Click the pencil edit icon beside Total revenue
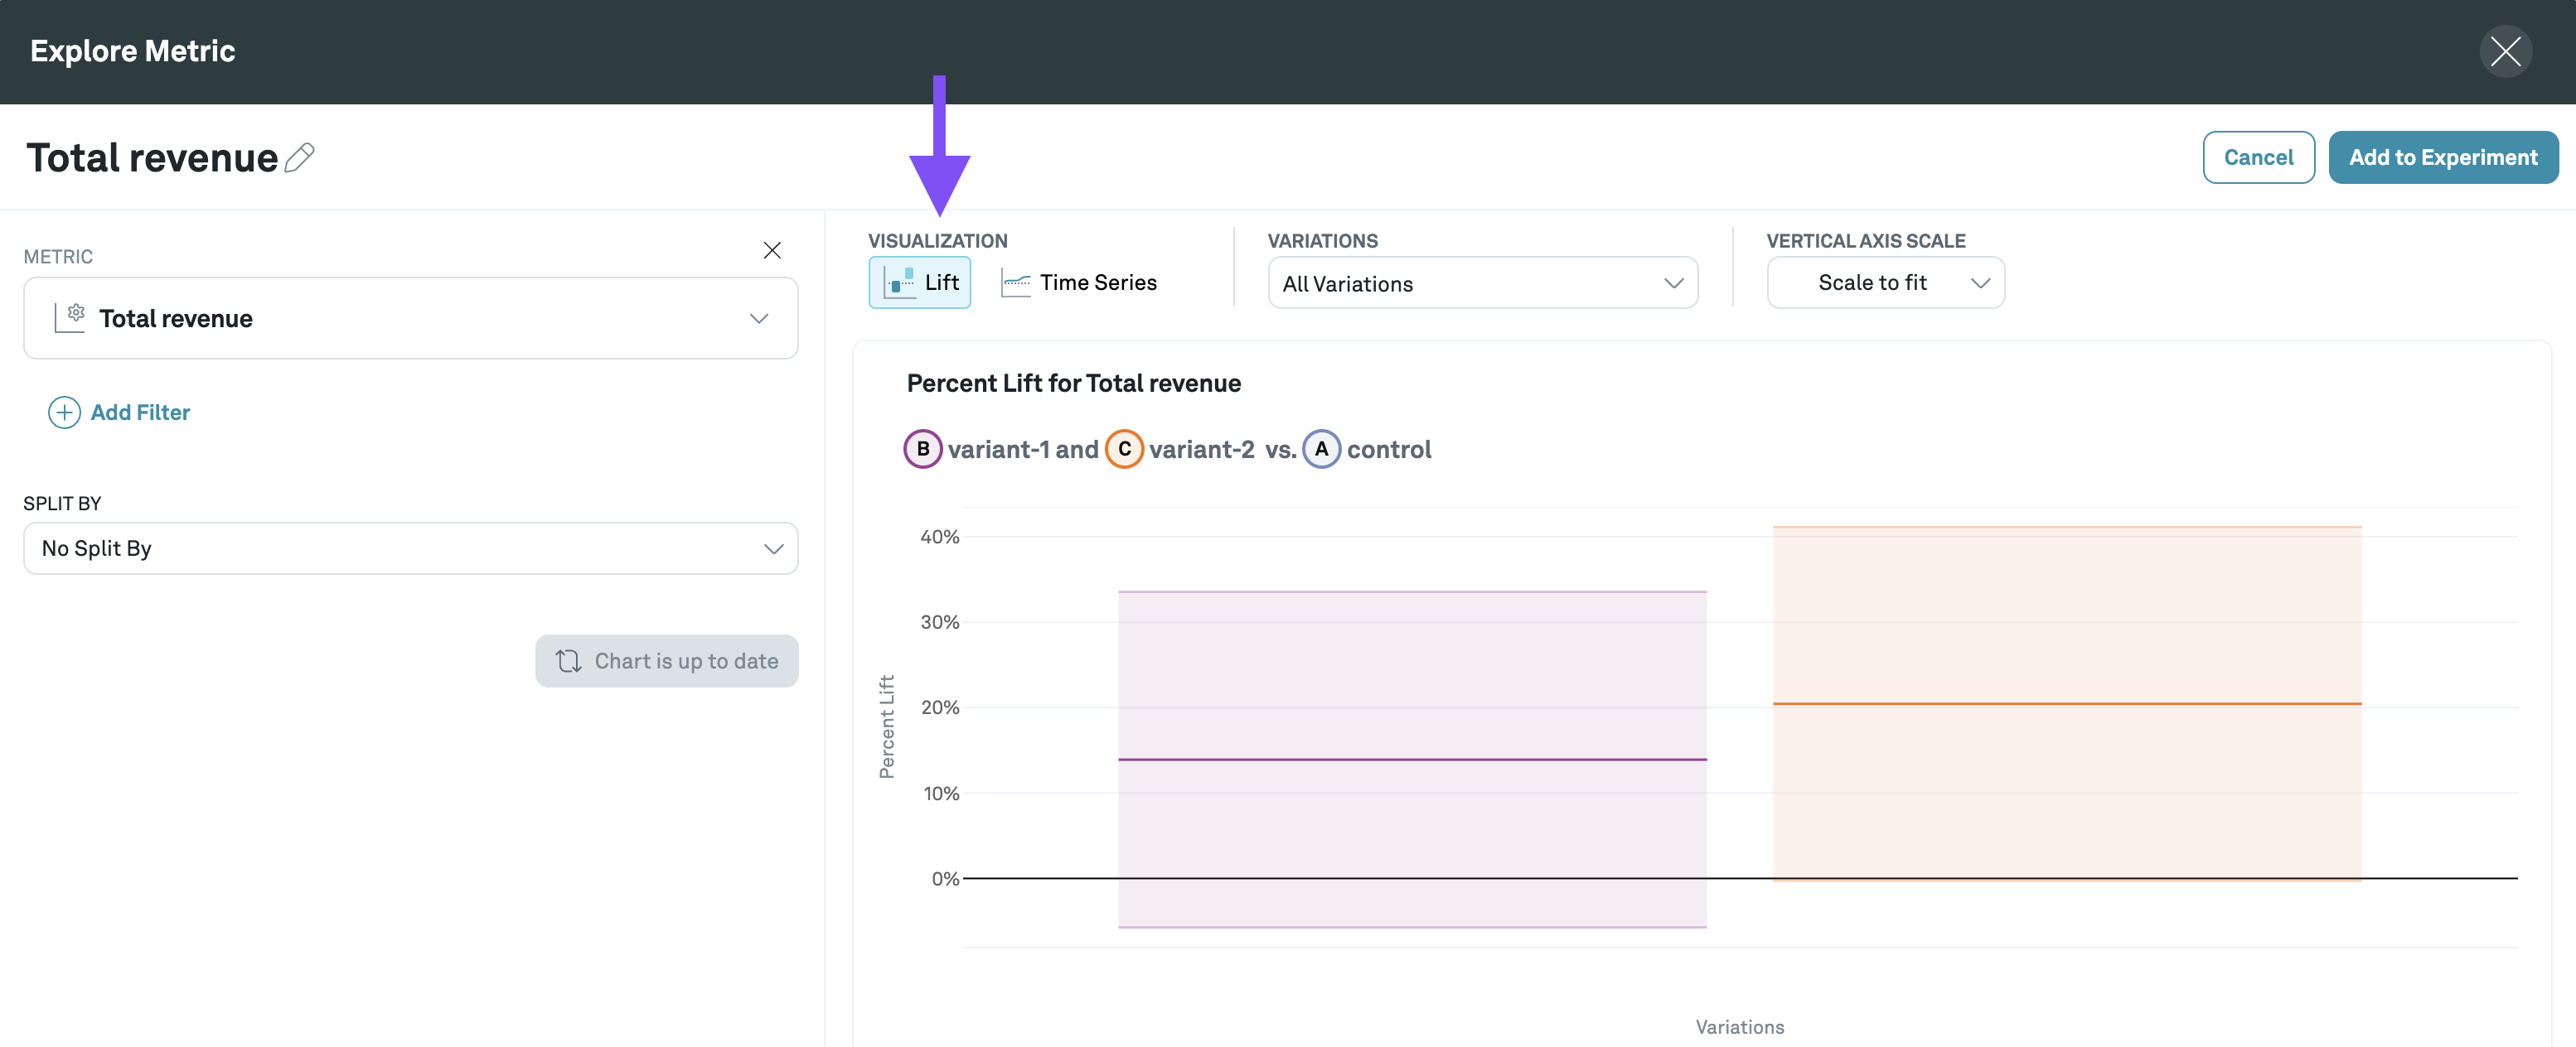Screen dimensions: 2576x1047 pos(299,158)
